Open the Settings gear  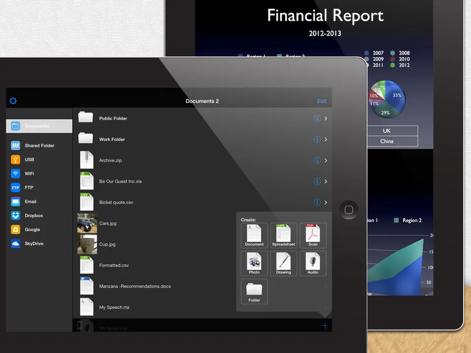[13, 101]
